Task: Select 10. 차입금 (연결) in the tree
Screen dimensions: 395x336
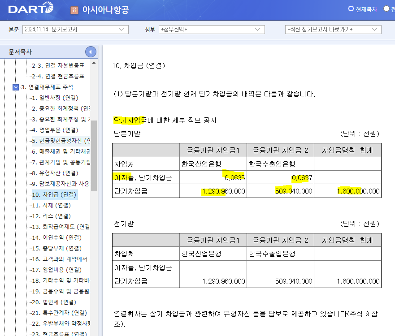Action: [x=54, y=194]
